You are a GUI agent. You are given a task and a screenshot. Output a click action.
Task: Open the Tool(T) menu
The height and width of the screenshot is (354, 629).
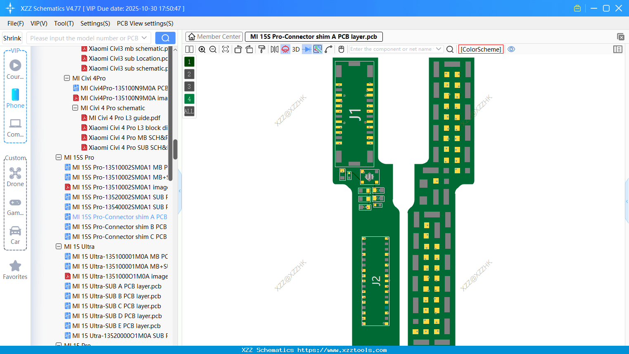(64, 24)
